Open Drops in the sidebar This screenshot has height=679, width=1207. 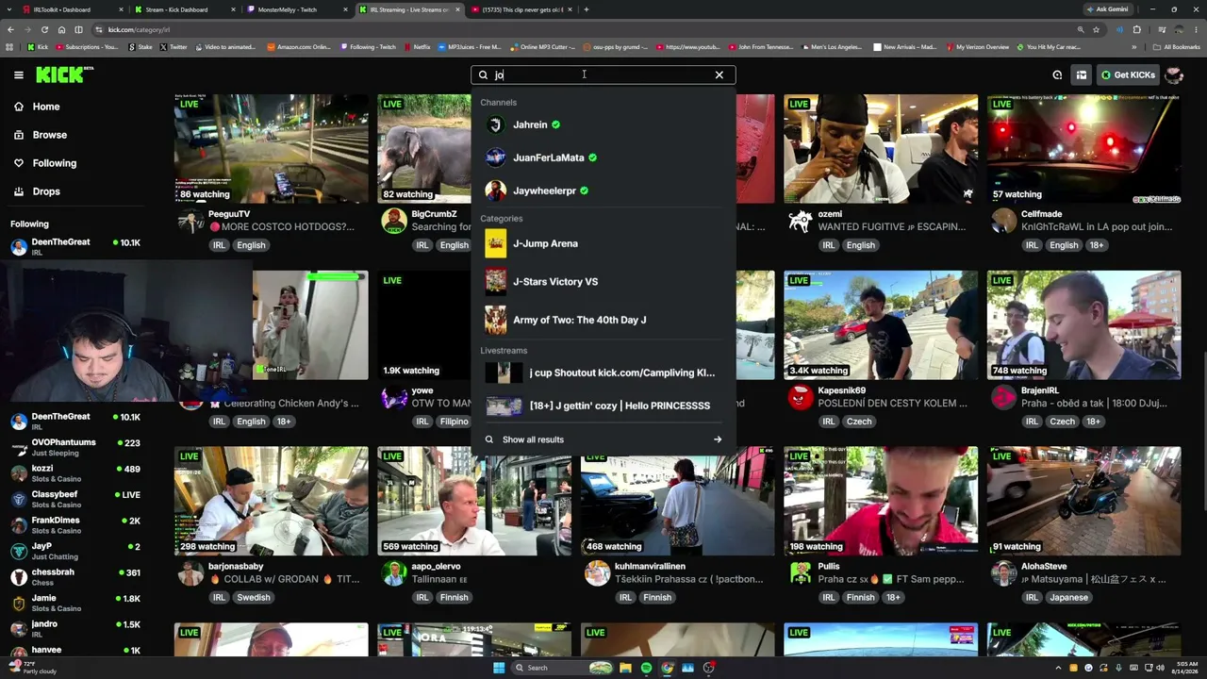click(45, 191)
